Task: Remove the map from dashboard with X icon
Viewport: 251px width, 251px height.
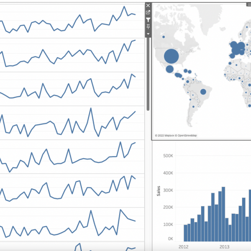Action: coord(148,5)
